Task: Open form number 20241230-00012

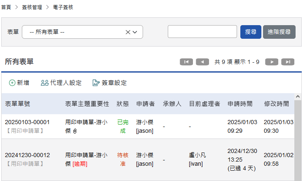Action: pos(27,155)
